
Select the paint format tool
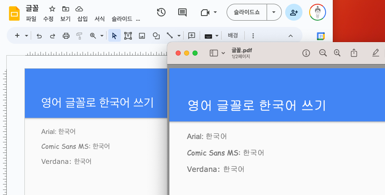[x=79, y=36]
